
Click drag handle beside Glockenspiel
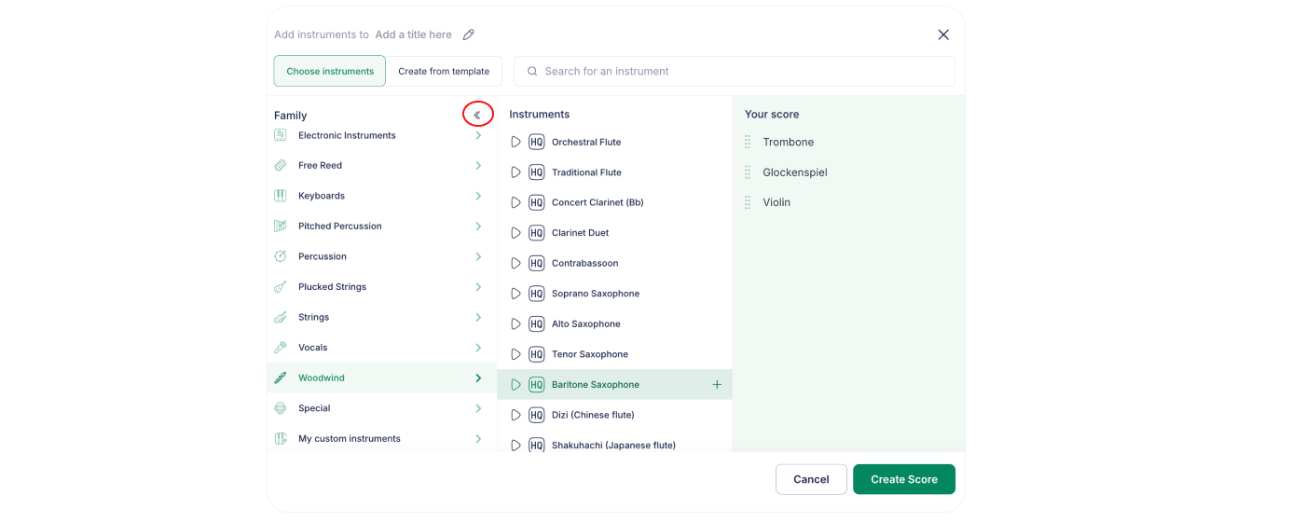(x=748, y=172)
